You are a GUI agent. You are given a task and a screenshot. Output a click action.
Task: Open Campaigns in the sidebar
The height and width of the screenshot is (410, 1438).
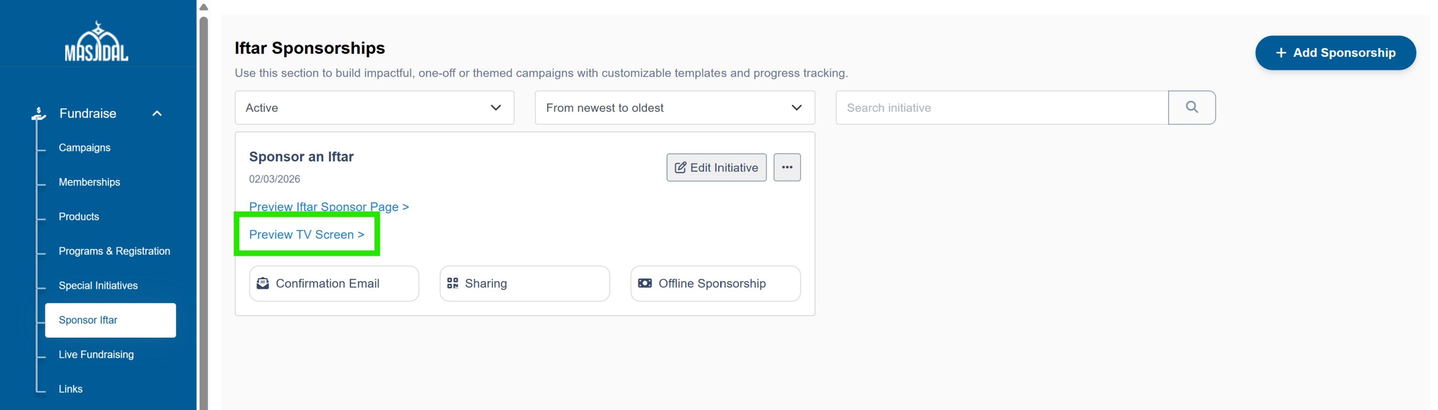pyautogui.click(x=84, y=148)
